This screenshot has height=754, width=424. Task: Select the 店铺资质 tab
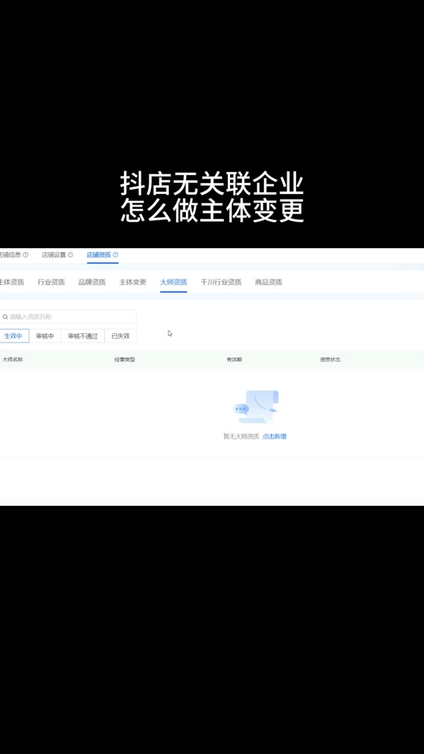tap(99, 254)
